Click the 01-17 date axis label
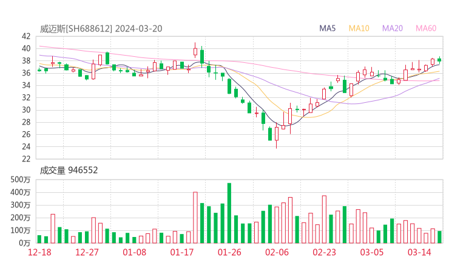The image size is (449, 266). point(182,252)
